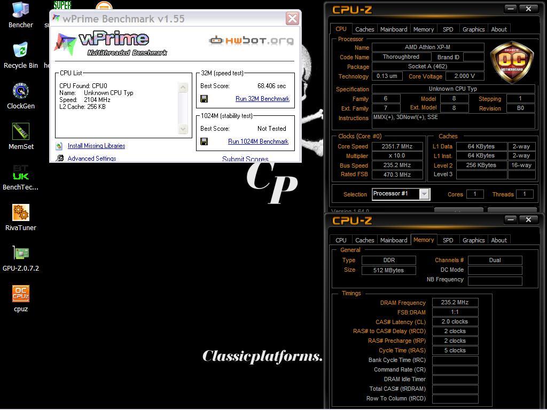Expand the Processor #1 selection dropdown
The image size is (547, 410).
[x=424, y=194]
